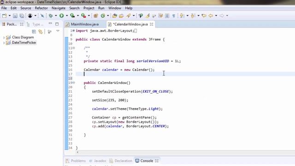This screenshot has width=295, height=166.
Task: Click the Open Type icon
Action: coord(115,16)
